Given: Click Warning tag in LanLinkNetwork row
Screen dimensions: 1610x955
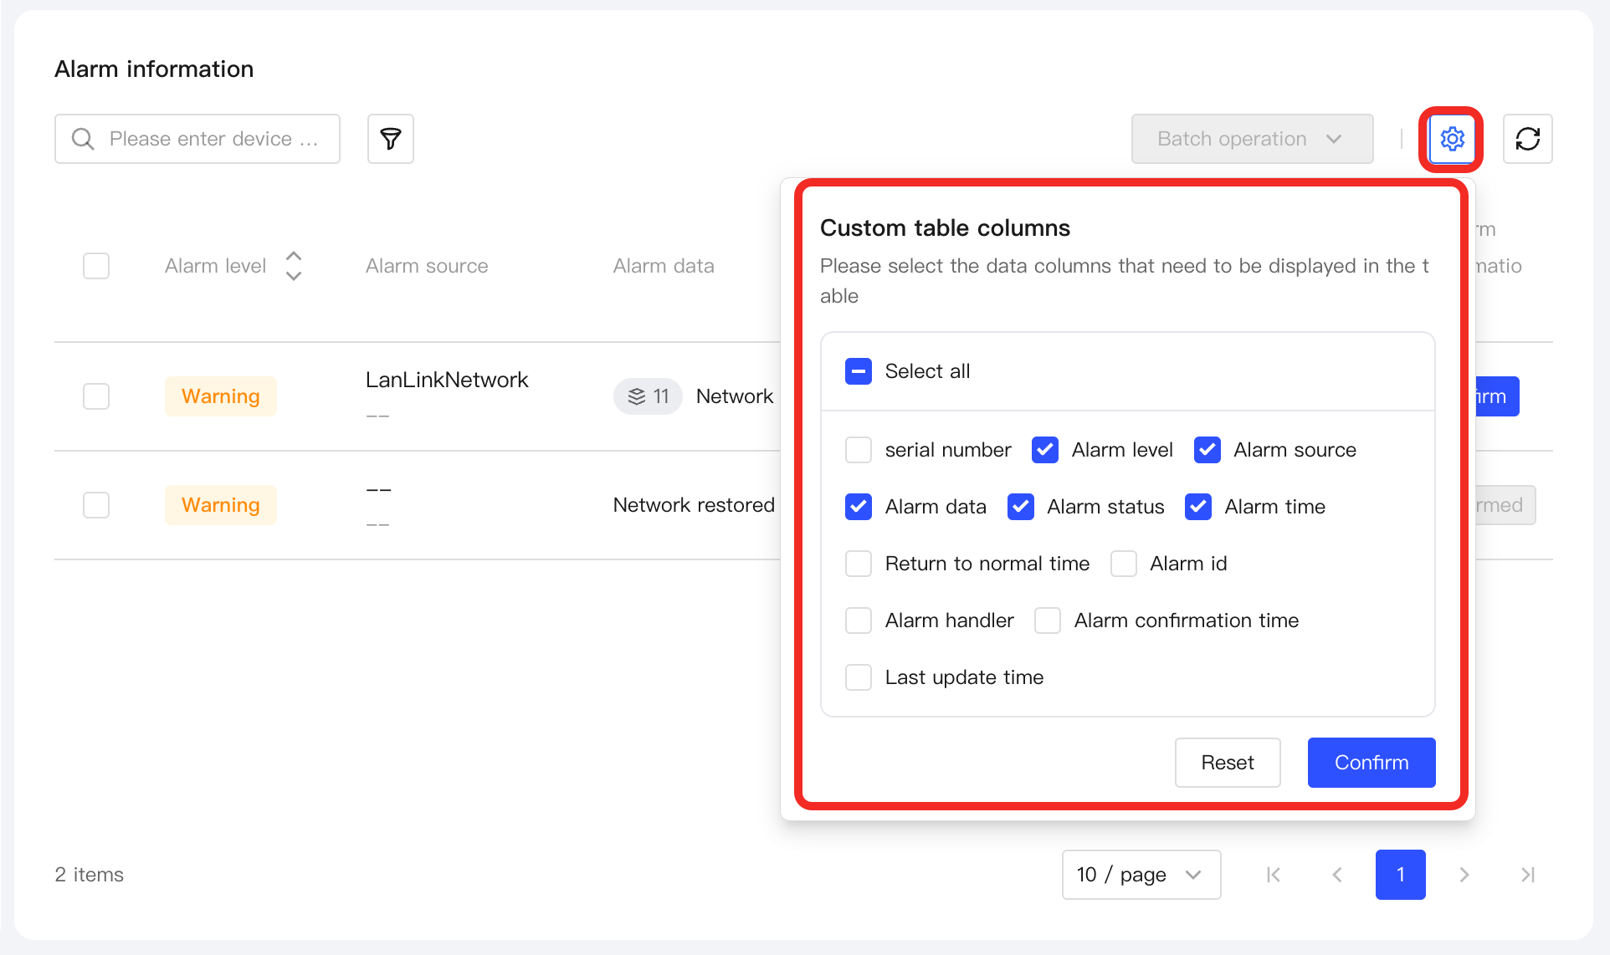Looking at the screenshot, I should click(x=221, y=396).
